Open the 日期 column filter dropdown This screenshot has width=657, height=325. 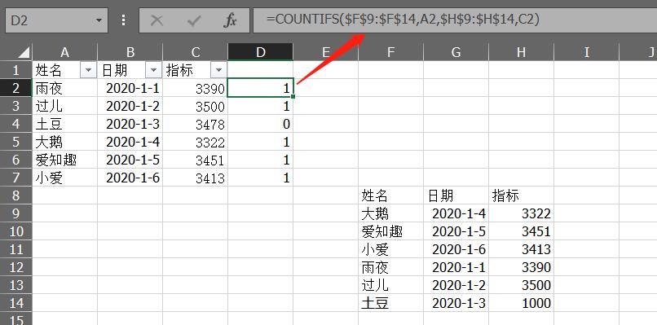click(x=153, y=70)
